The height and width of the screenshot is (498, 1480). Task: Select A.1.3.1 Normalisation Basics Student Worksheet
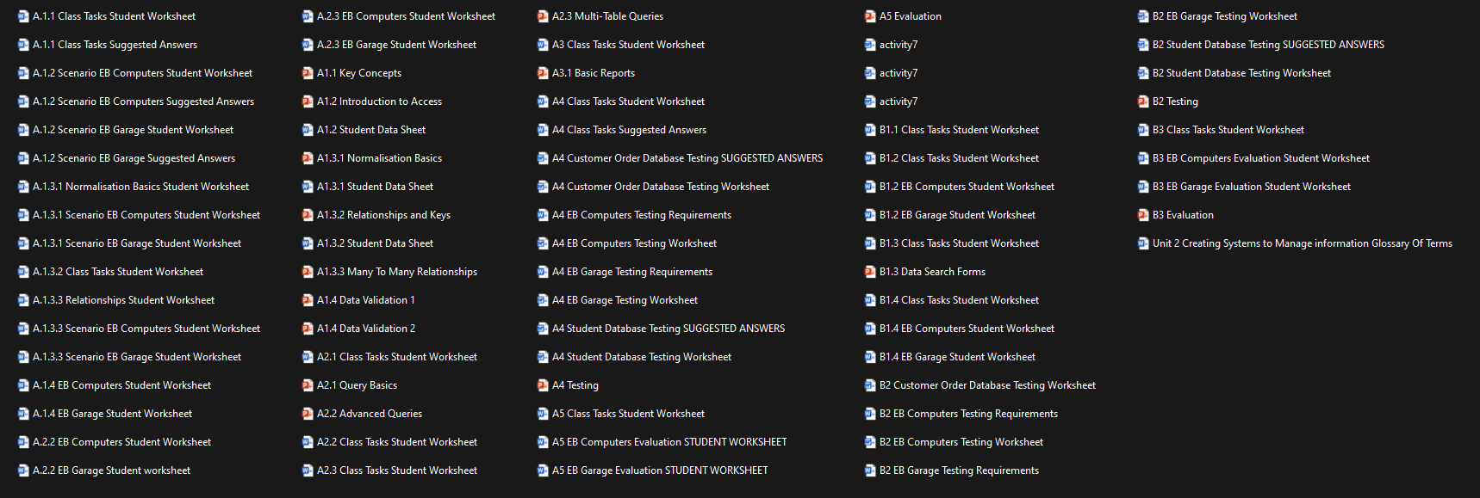pos(140,187)
